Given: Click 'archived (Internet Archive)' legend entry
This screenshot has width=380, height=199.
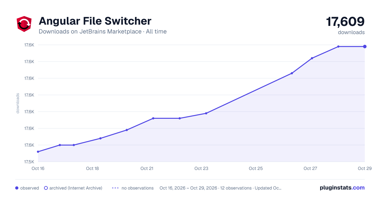Looking at the screenshot, I should click(73, 188).
